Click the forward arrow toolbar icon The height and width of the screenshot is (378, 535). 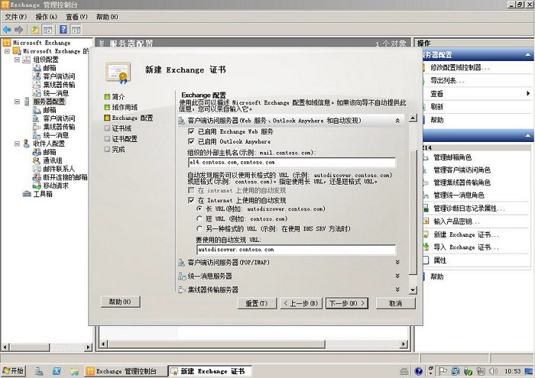[18, 29]
